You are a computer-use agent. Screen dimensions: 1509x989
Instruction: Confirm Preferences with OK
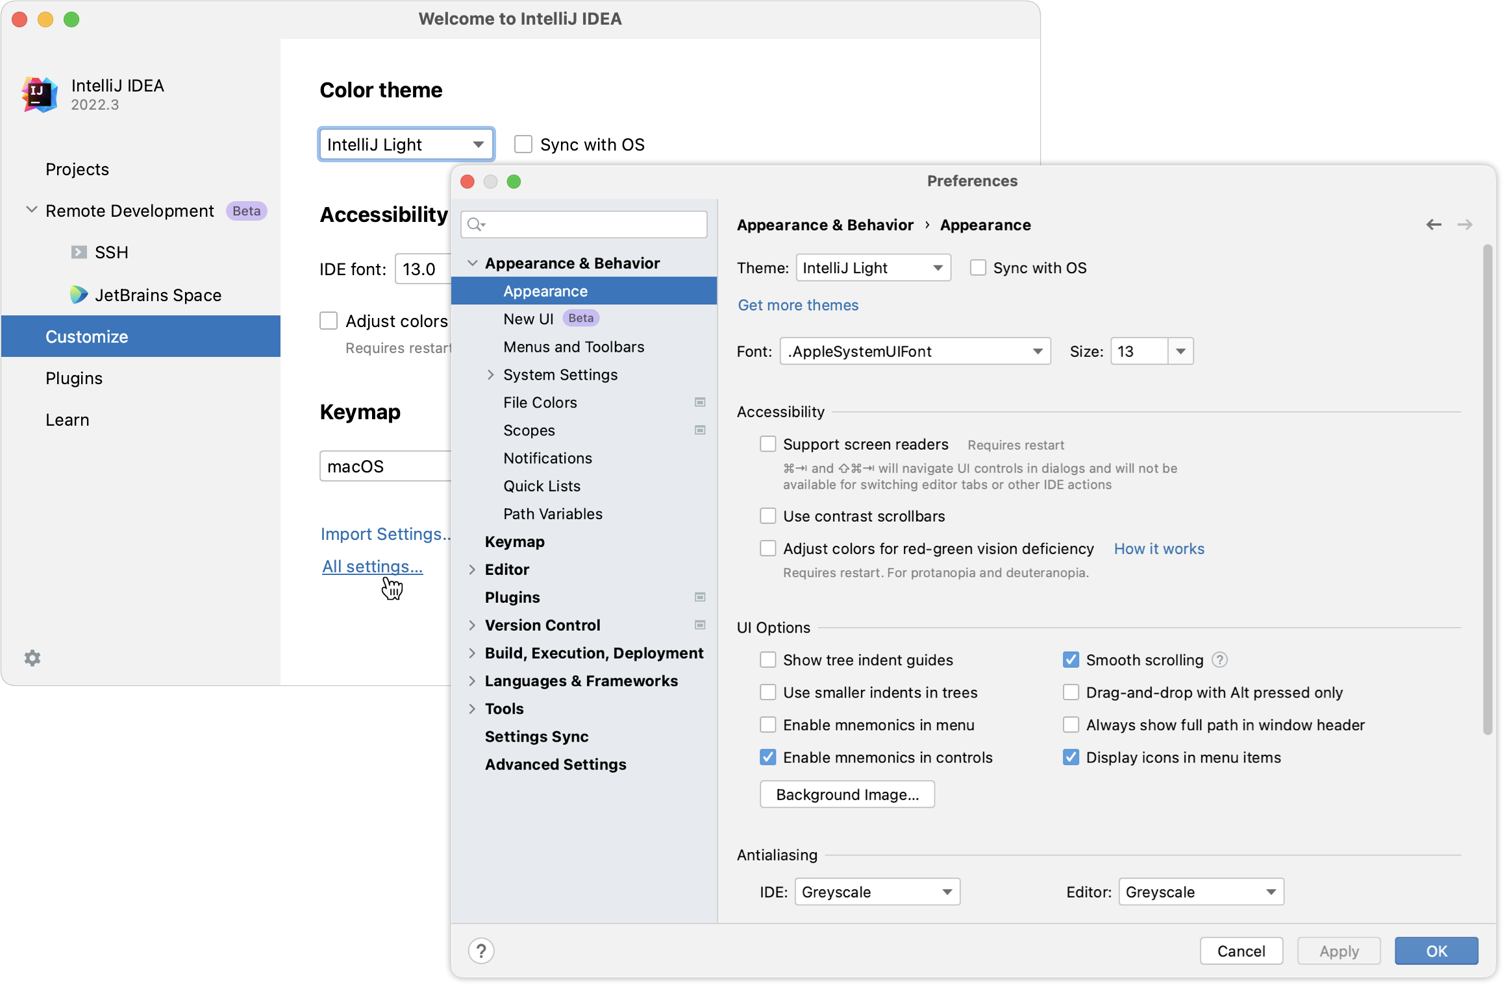pos(1436,951)
